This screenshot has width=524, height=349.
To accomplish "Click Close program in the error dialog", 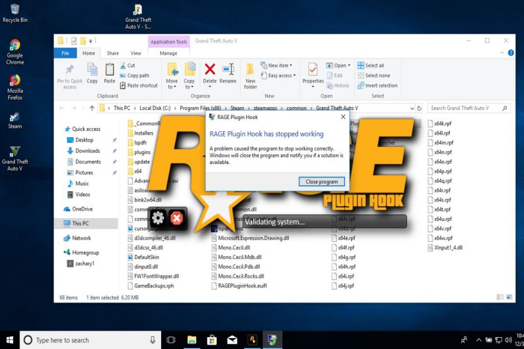I will [321, 181].
